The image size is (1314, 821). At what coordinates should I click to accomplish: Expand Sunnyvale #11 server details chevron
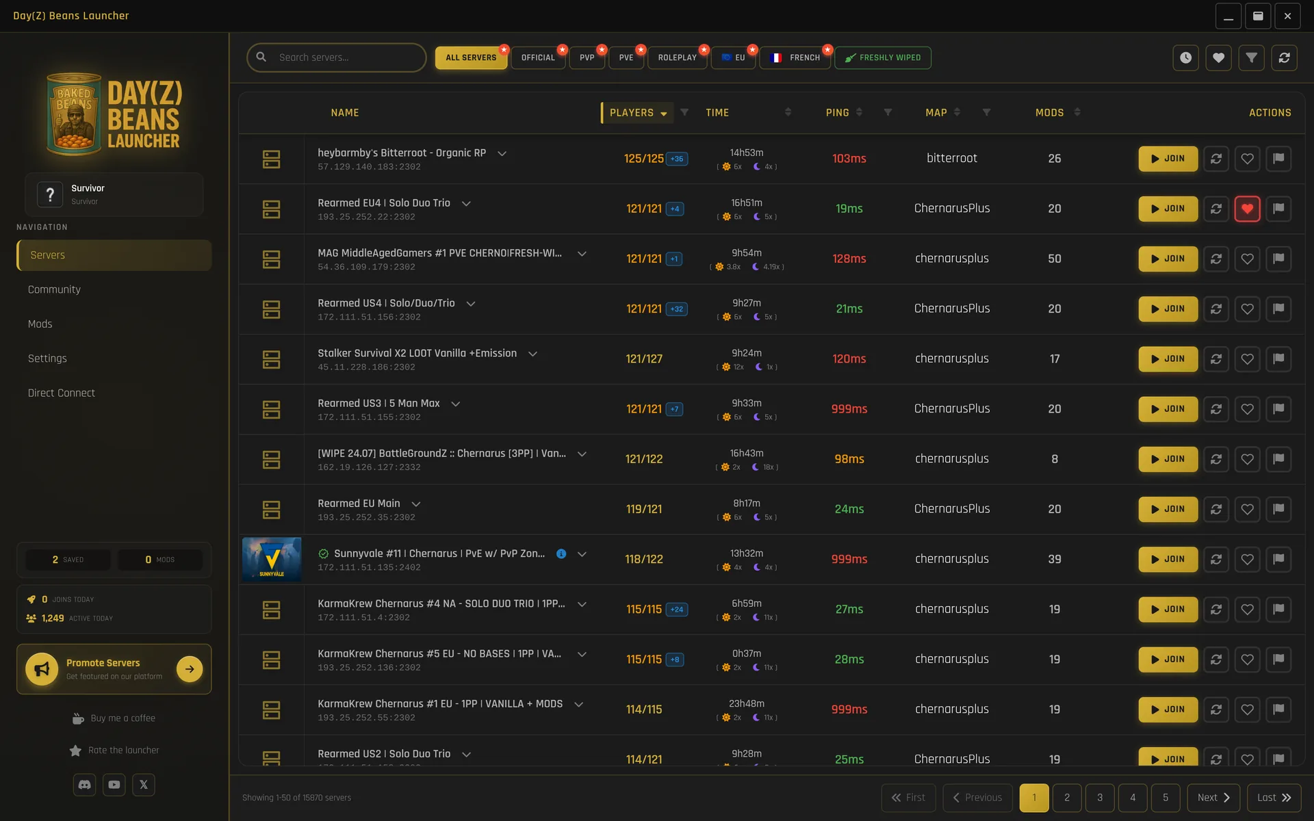(x=582, y=553)
